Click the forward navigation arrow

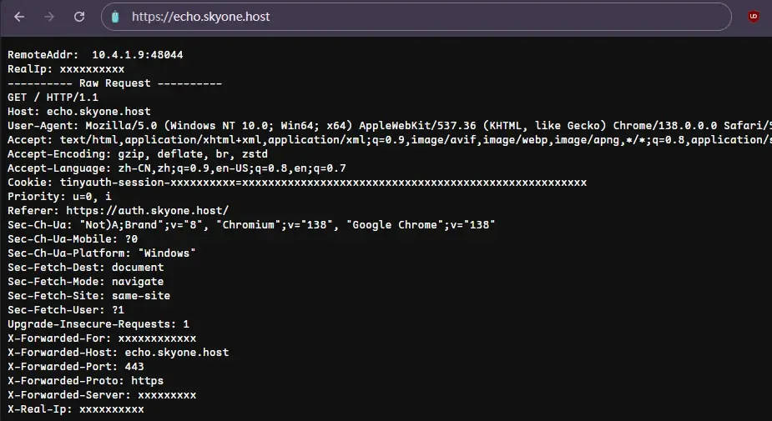(x=49, y=17)
